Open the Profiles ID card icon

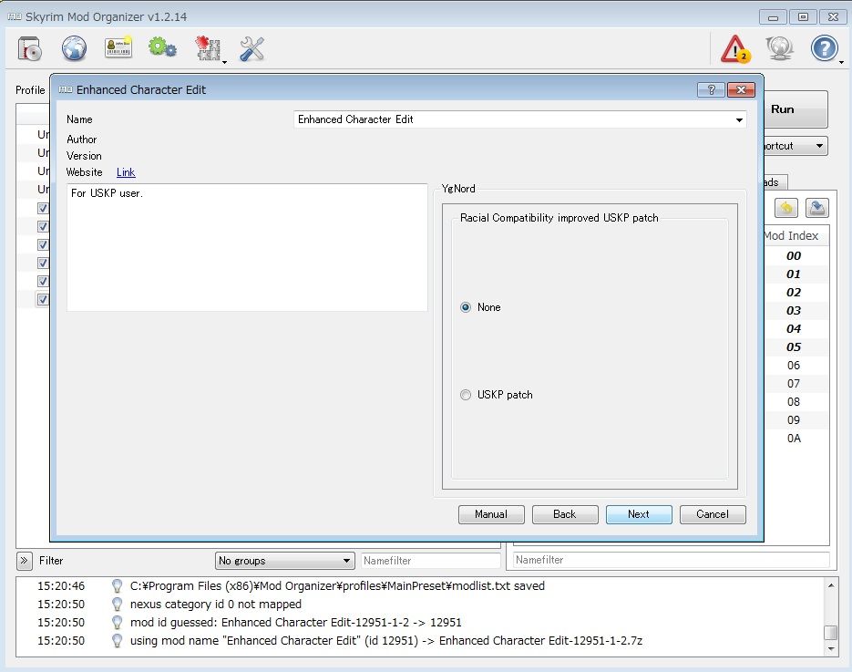pyautogui.click(x=118, y=49)
